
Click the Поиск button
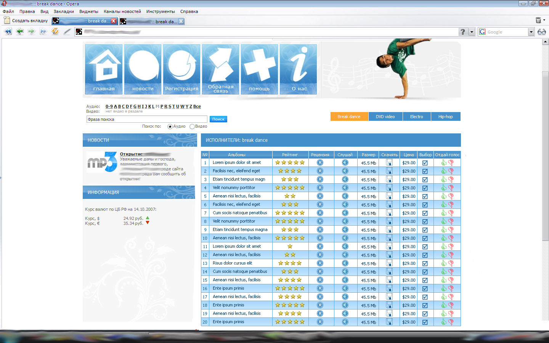(x=218, y=119)
